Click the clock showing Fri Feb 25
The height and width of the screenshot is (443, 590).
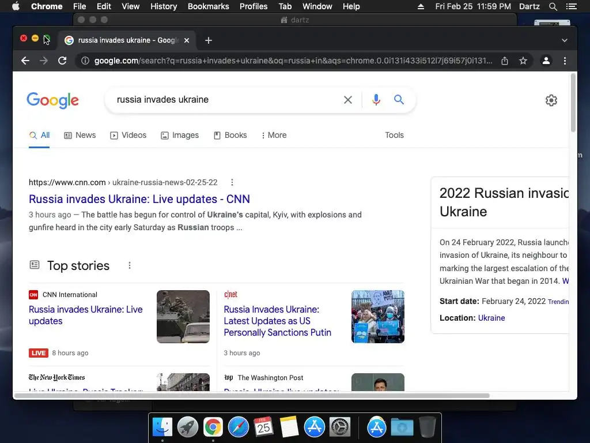point(473,6)
